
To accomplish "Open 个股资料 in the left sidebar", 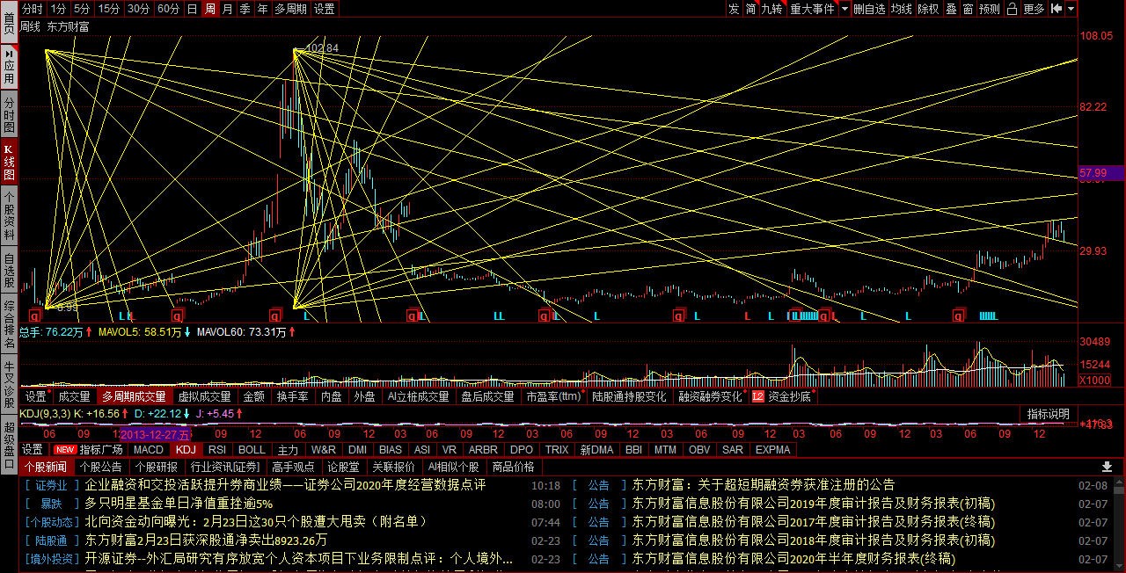I will (x=9, y=217).
